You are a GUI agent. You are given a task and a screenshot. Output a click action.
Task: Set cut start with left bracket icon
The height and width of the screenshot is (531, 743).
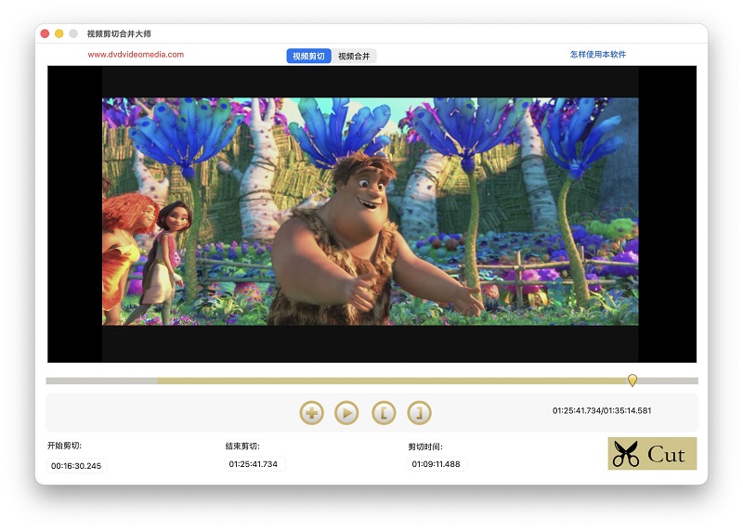(x=384, y=413)
